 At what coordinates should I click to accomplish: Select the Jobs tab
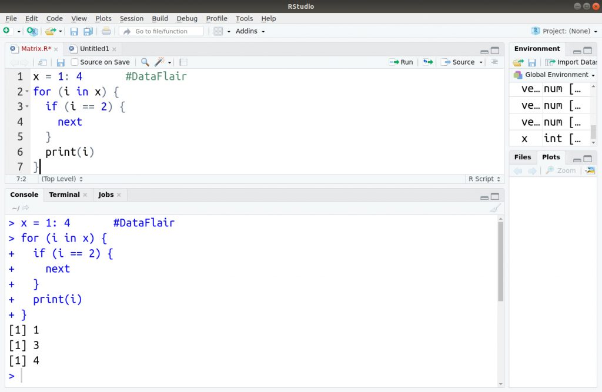point(106,195)
